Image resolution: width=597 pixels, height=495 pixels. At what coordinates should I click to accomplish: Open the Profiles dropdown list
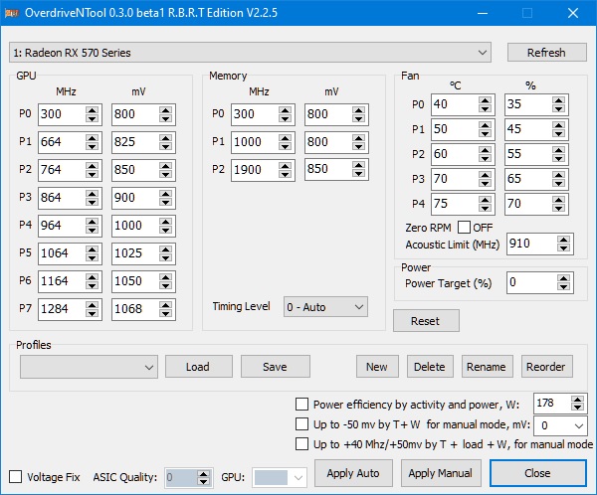(89, 367)
